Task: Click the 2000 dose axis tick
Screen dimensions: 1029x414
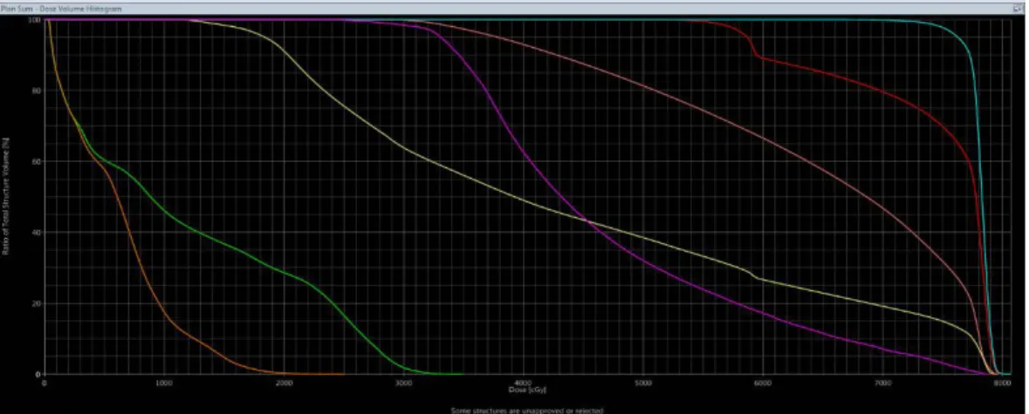Action: click(x=283, y=383)
